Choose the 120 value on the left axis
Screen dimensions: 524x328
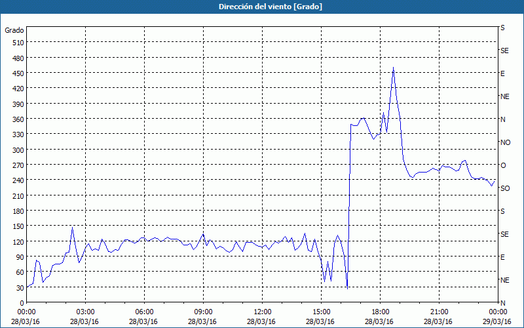[x=19, y=241]
